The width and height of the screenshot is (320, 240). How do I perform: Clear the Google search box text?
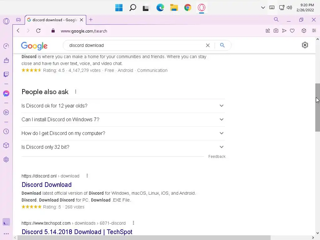(208, 45)
